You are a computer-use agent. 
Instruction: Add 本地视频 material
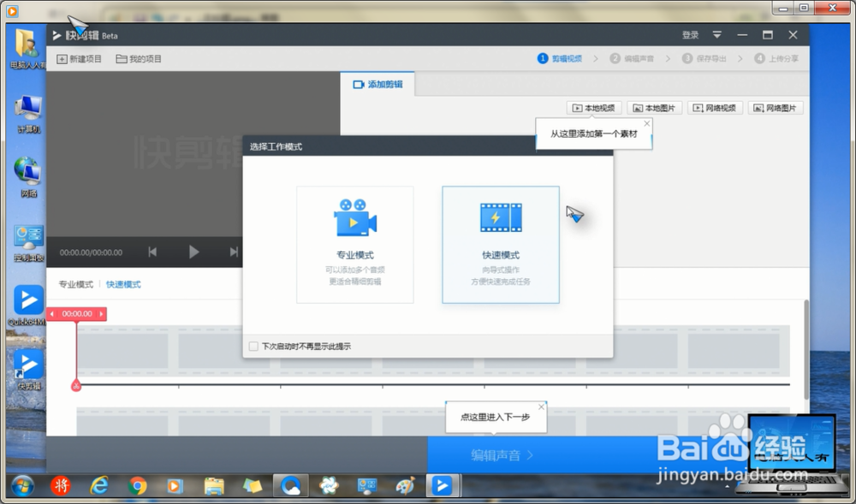pos(594,108)
